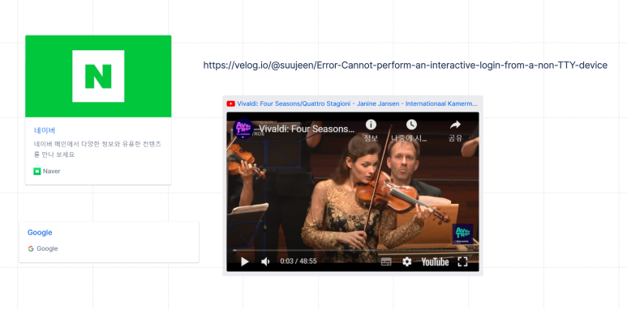Screen dimensions: 627x309
Task: Click the info (정보) icon on video
Action: [x=371, y=125]
